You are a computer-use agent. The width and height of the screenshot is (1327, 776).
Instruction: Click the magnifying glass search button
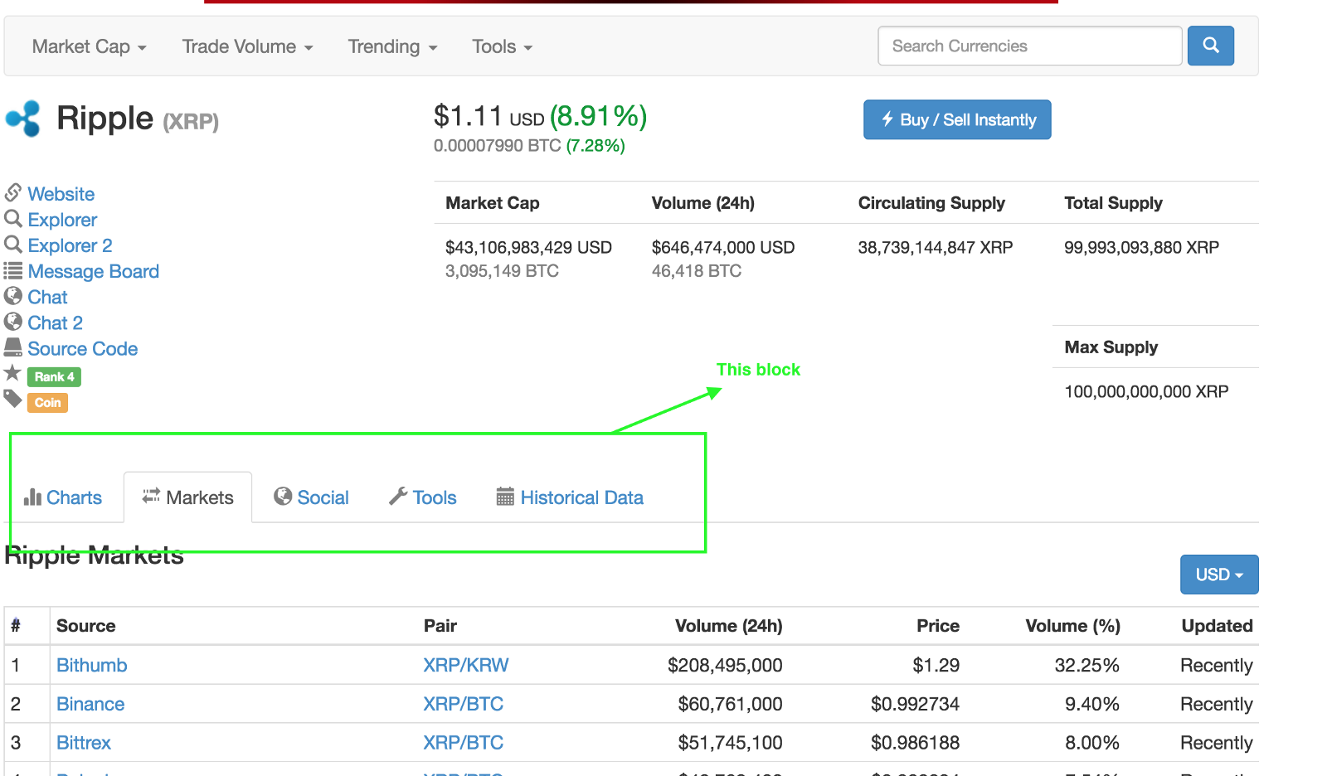[1210, 46]
